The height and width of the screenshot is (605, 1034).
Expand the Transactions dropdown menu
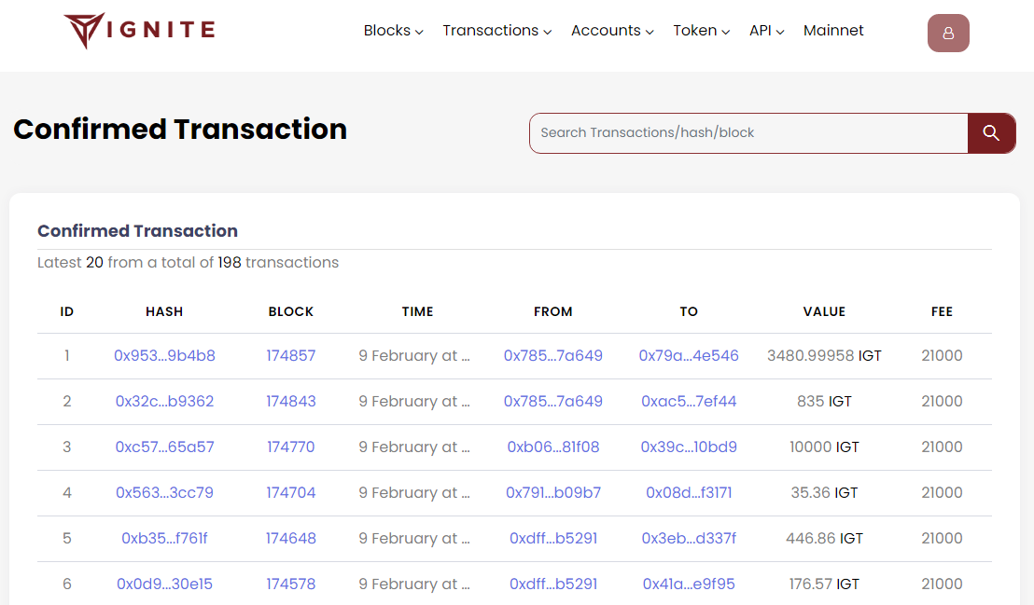pos(496,31)
